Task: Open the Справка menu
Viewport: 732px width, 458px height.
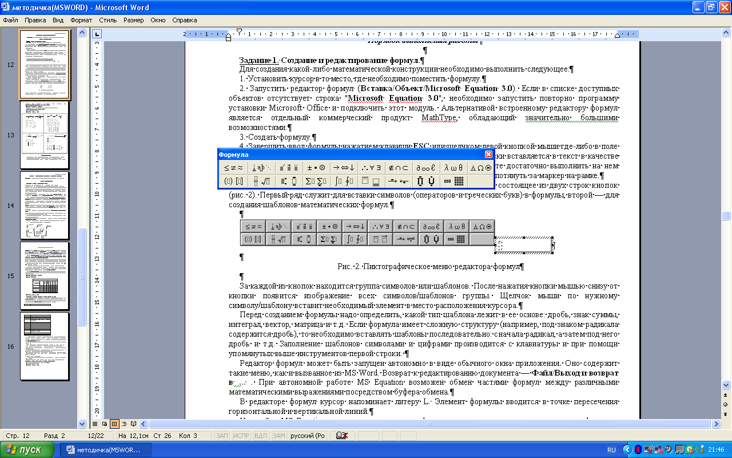Action: point(184,19)
